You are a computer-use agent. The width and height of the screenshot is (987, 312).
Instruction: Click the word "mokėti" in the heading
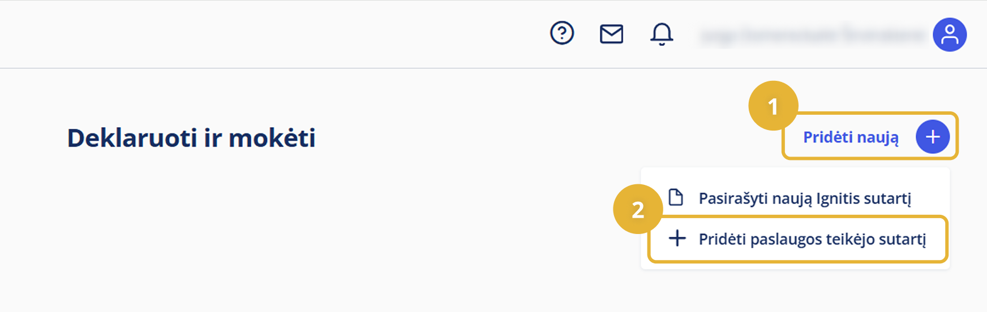coord(272,138)
